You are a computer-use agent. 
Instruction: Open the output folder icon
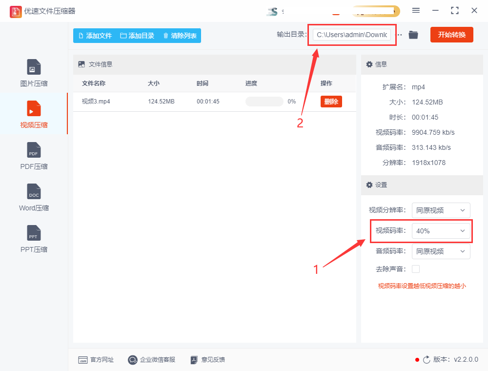413,35
